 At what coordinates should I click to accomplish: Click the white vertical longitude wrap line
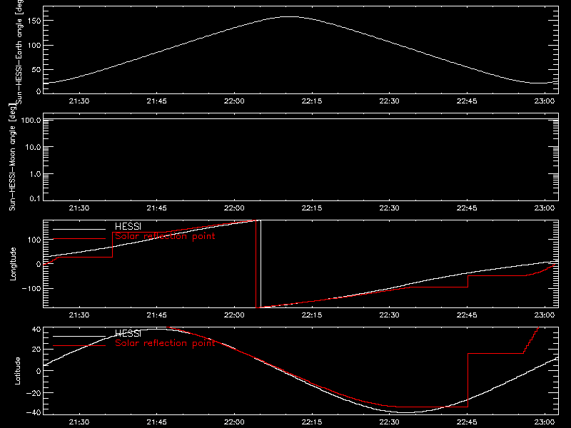261,264
